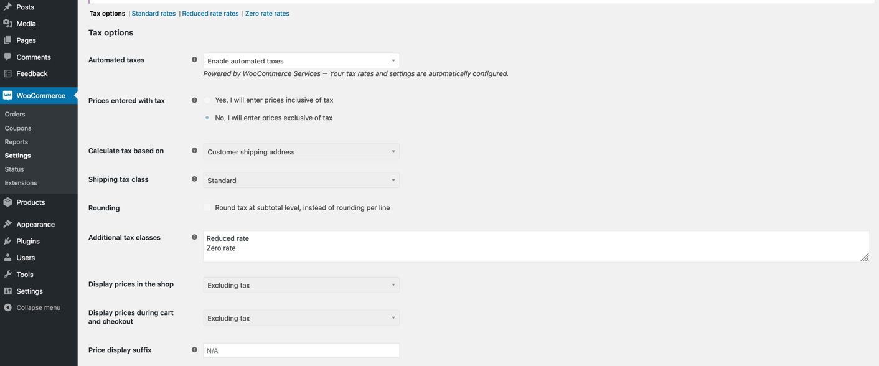Open the Display prices in the shop dropdown

click(301, 284)
